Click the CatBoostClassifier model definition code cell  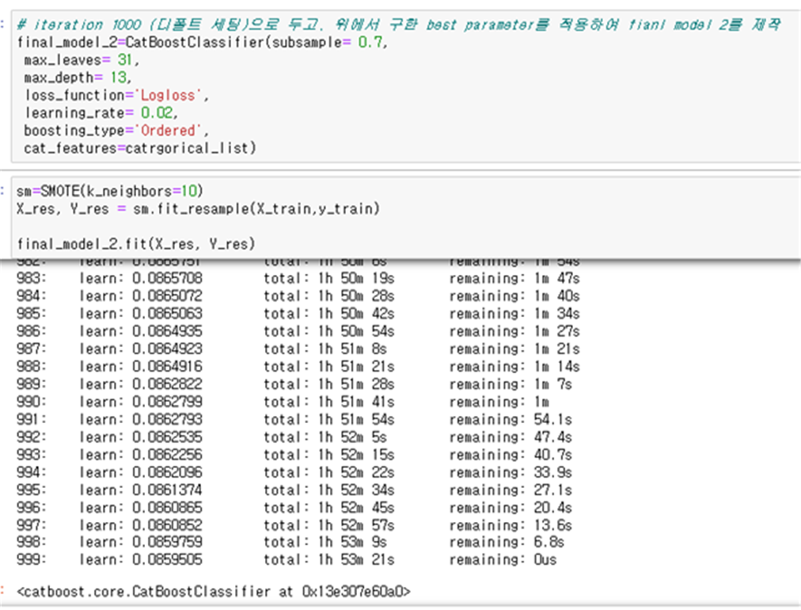406,86
